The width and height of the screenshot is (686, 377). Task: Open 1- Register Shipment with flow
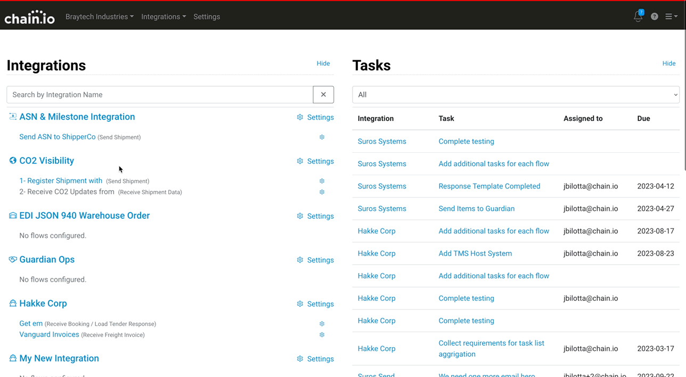(61, 181)
